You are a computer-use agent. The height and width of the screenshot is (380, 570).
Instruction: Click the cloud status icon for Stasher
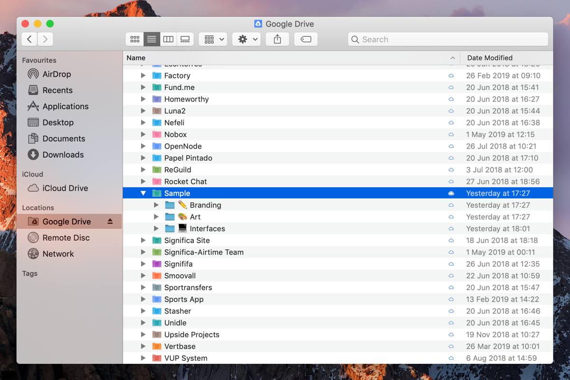pos(451,311)
